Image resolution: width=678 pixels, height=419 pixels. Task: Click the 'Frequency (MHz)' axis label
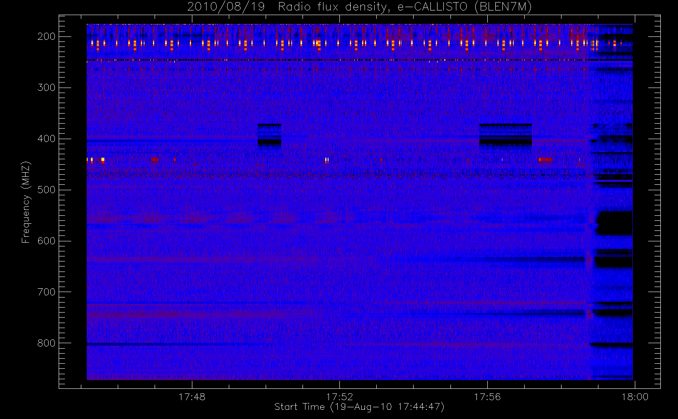[x=26, y=202]
